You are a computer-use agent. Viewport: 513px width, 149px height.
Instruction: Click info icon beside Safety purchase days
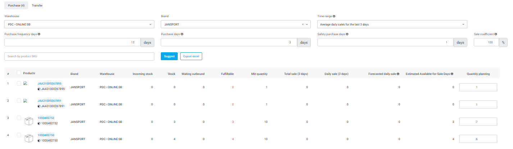(347, 34)
